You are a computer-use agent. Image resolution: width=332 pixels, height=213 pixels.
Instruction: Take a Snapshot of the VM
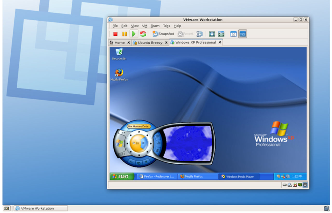coord(163,34)
